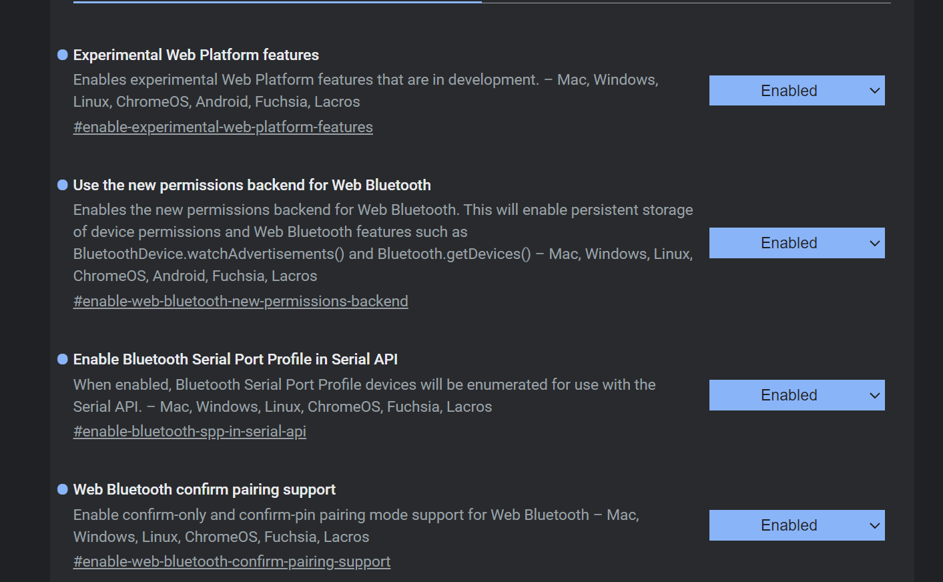
Task: Click the blue dot beside Experimental Web Platform features
Action: point(62,54)
